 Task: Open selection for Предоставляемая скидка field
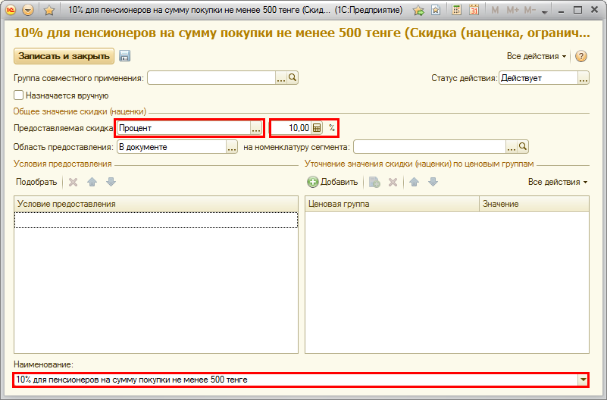click(x=256, y=128)
